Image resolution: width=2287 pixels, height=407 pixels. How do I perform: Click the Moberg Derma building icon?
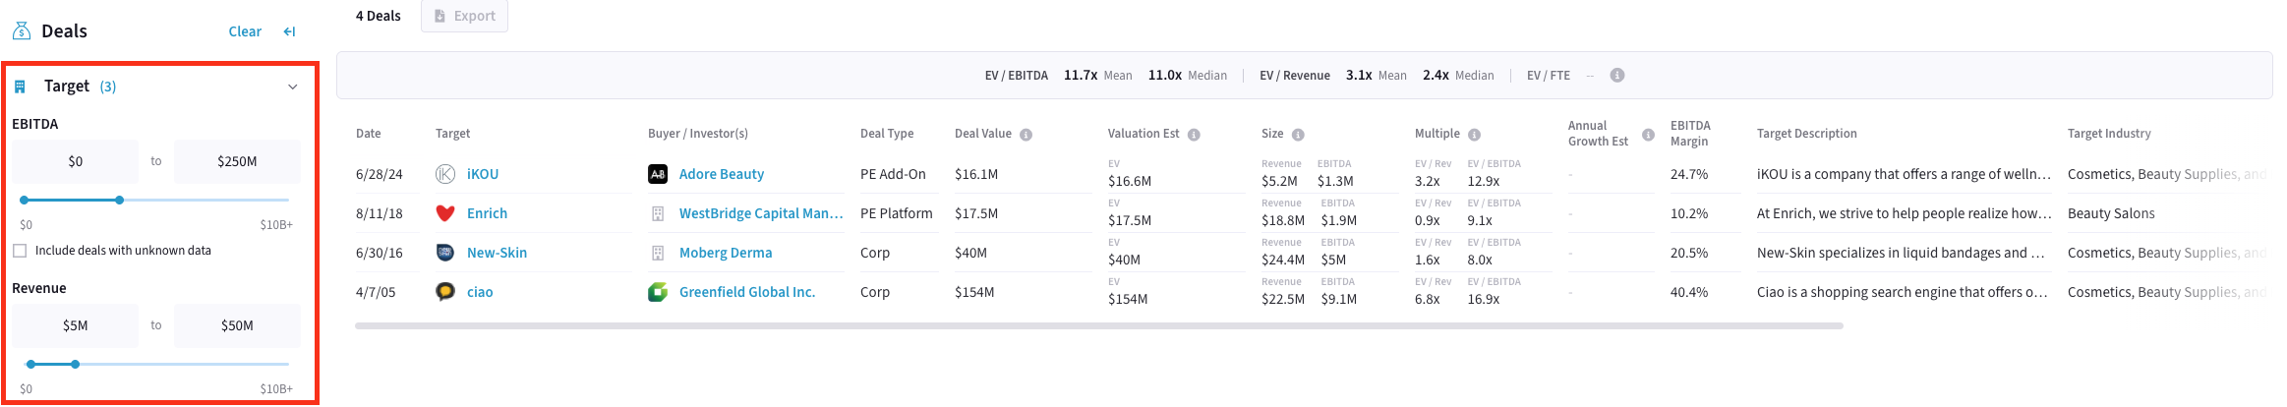click(658, 253)
